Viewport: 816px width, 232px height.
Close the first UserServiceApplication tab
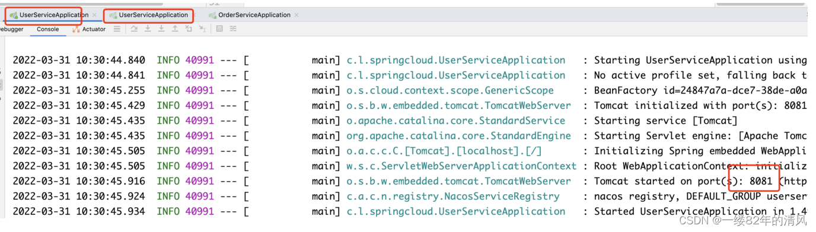(94, 15)
